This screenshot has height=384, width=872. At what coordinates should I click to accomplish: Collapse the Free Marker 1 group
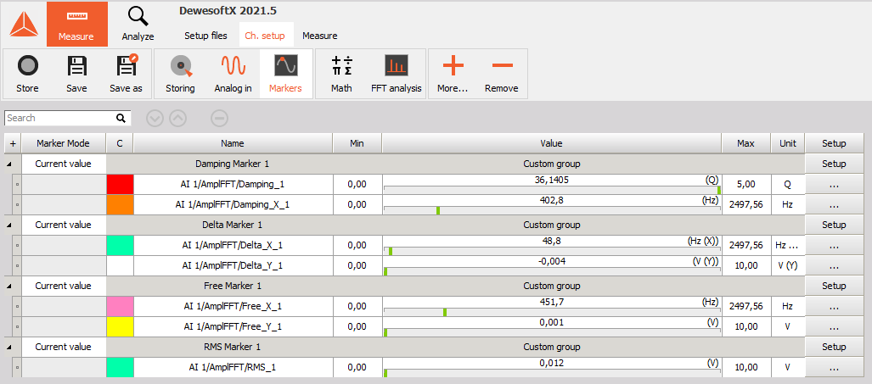pyautogui.click(x=8, y=287)
